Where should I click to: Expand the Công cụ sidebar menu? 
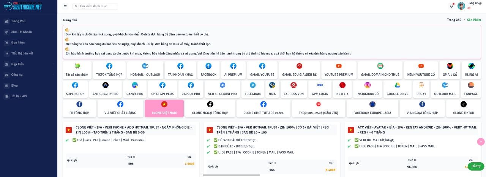pyautogui.click(x=28, y=75)
